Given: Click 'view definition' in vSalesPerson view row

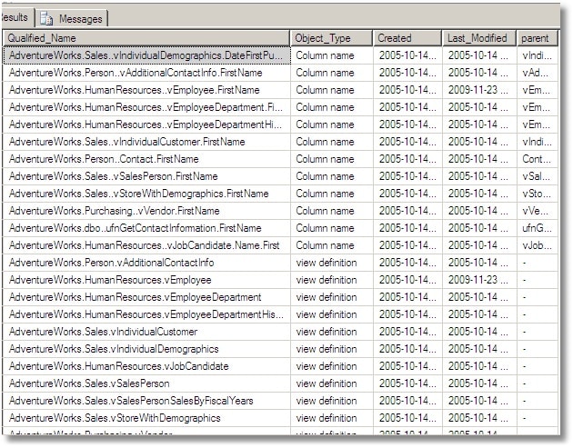Looking at the screenshot, I should click(x=331, y=383).
